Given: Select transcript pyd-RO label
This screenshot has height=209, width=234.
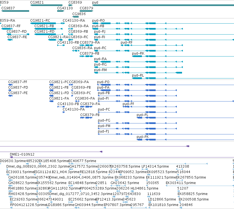Looking at the screenshot, I should 98,21.
